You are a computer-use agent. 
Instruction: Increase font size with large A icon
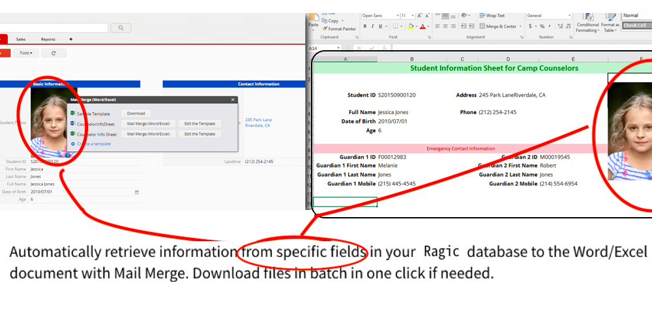[x=419, y=16]
